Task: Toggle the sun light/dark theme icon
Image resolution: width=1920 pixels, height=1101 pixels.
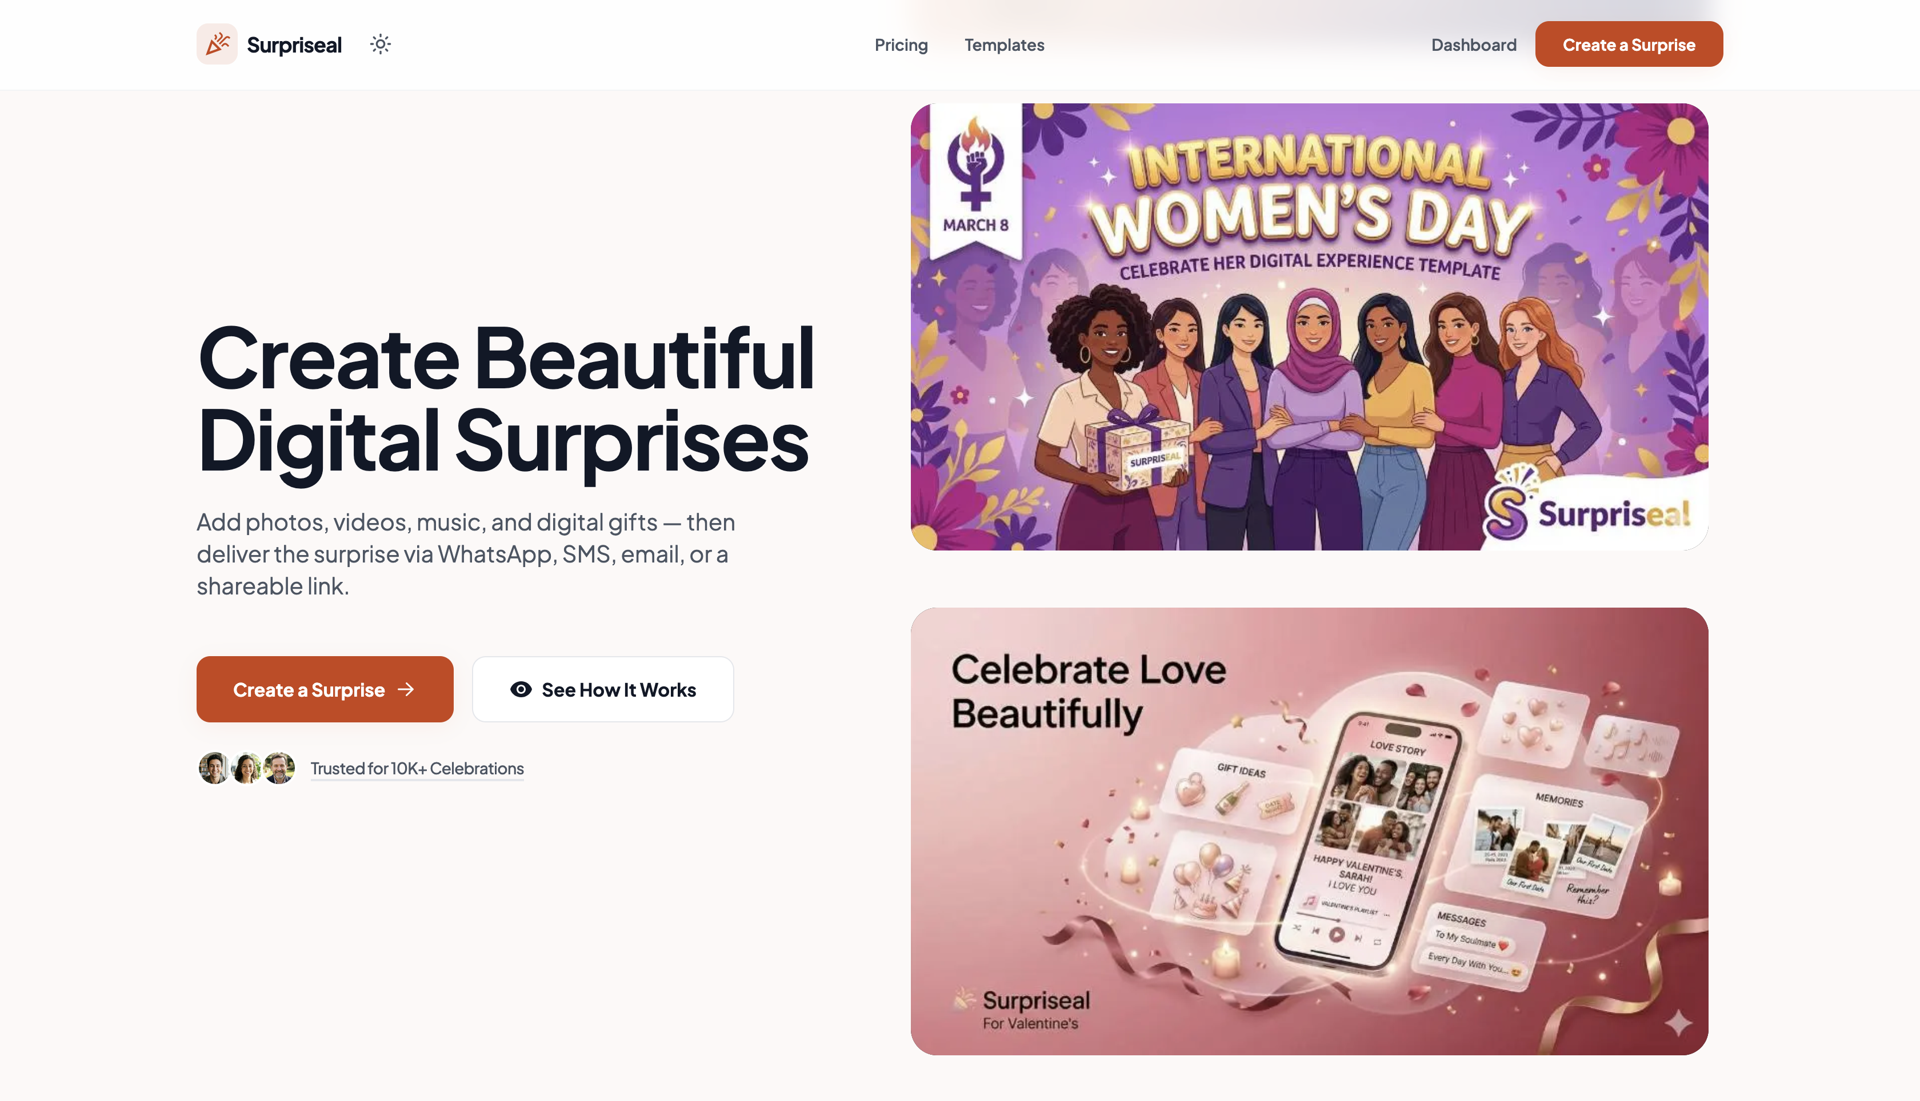Action: point(381,44)
